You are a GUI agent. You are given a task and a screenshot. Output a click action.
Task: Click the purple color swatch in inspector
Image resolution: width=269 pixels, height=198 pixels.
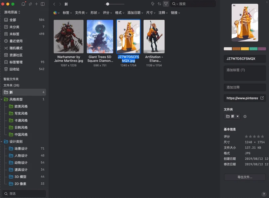[262, 49]
